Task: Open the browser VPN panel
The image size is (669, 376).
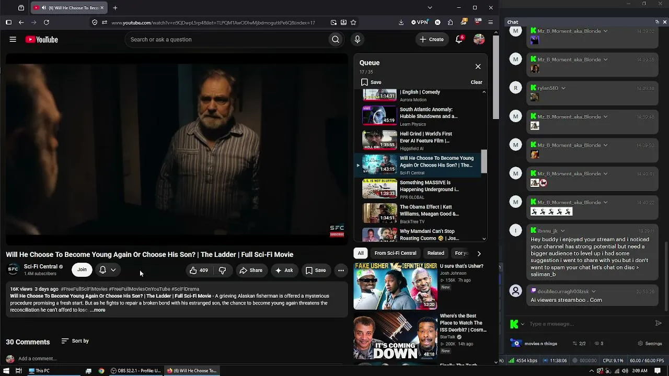Action: click(x=420, y=22)
